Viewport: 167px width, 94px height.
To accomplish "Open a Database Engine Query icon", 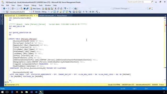I will (43, 9).
